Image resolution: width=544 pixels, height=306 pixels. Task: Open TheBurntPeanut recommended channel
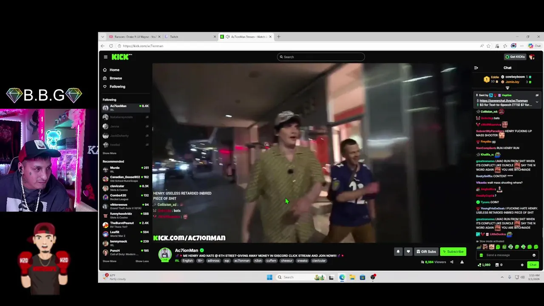coord(126,224)
